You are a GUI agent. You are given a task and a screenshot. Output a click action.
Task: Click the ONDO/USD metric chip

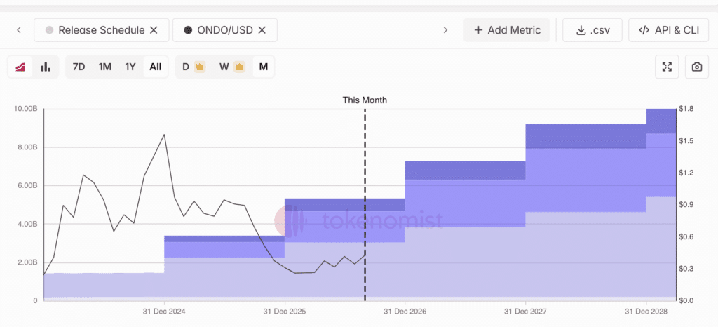[225, 30]
